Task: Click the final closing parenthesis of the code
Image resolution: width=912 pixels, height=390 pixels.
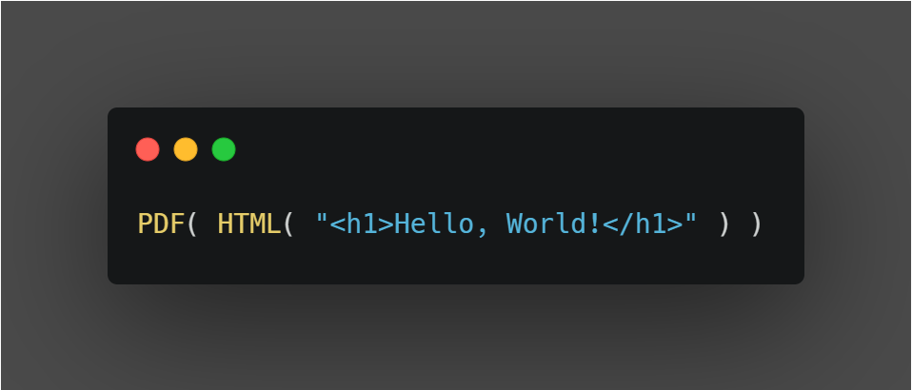Action: click(757, 224)
